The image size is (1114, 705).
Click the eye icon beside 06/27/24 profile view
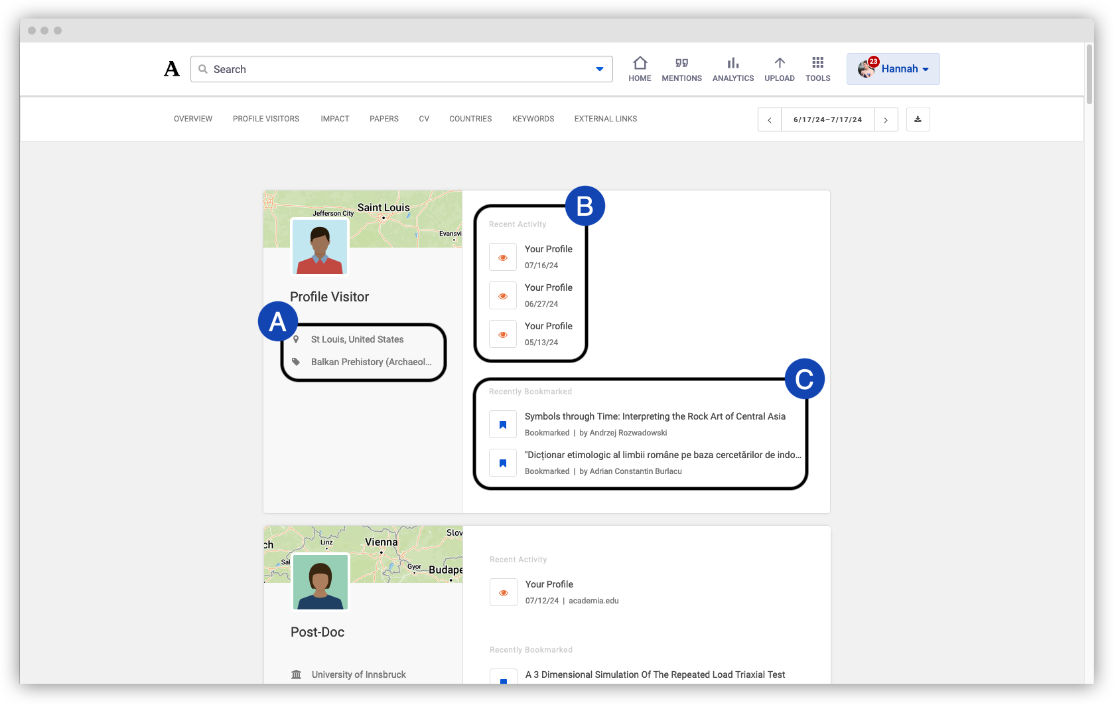[x=503, y=295]
